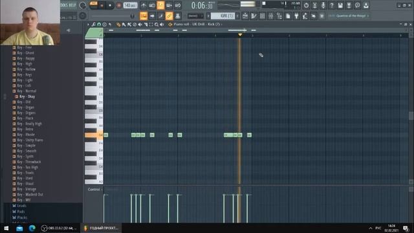Screen dimensions: 414x233
Task: Click the horizontal slider under the transport buttons
Action: coord(113,16)
